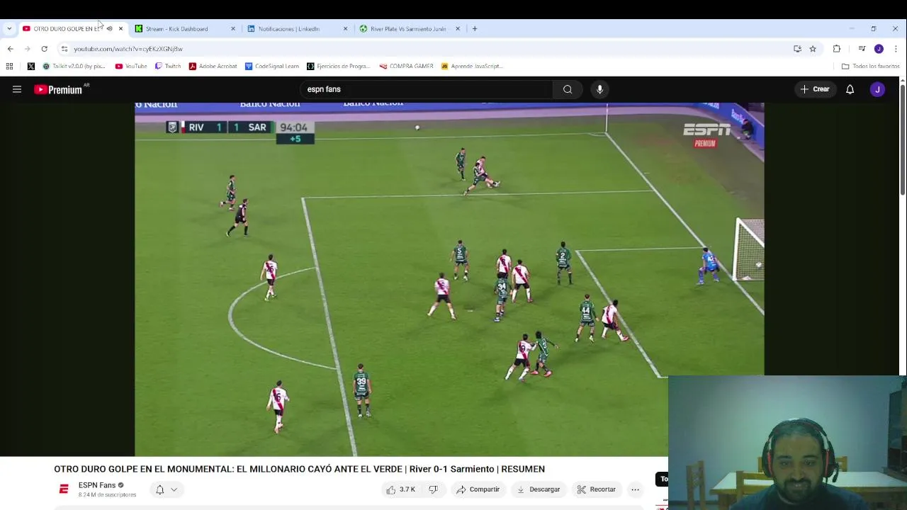This screenshot has width=907, height=510.
Task: Click the 8.24 M de suscriptores text
Action: [x=107, y=494]
